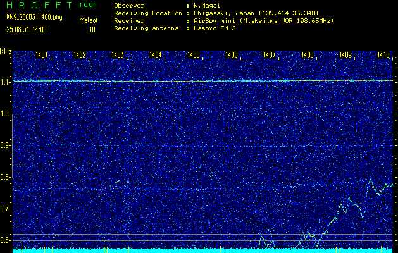Click the 0.9 kHz axis label
Image resolution: width=398 pixels, height=253 pixels.
pos(5,145)
